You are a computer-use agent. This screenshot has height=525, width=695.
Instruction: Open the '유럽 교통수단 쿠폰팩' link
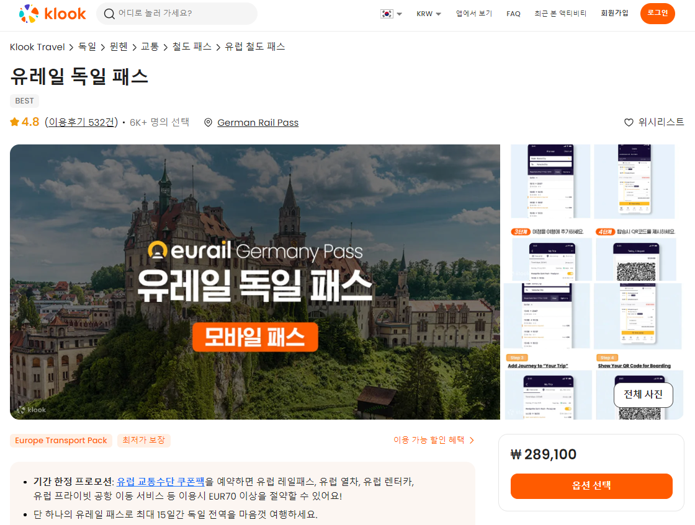pos(161,482)
